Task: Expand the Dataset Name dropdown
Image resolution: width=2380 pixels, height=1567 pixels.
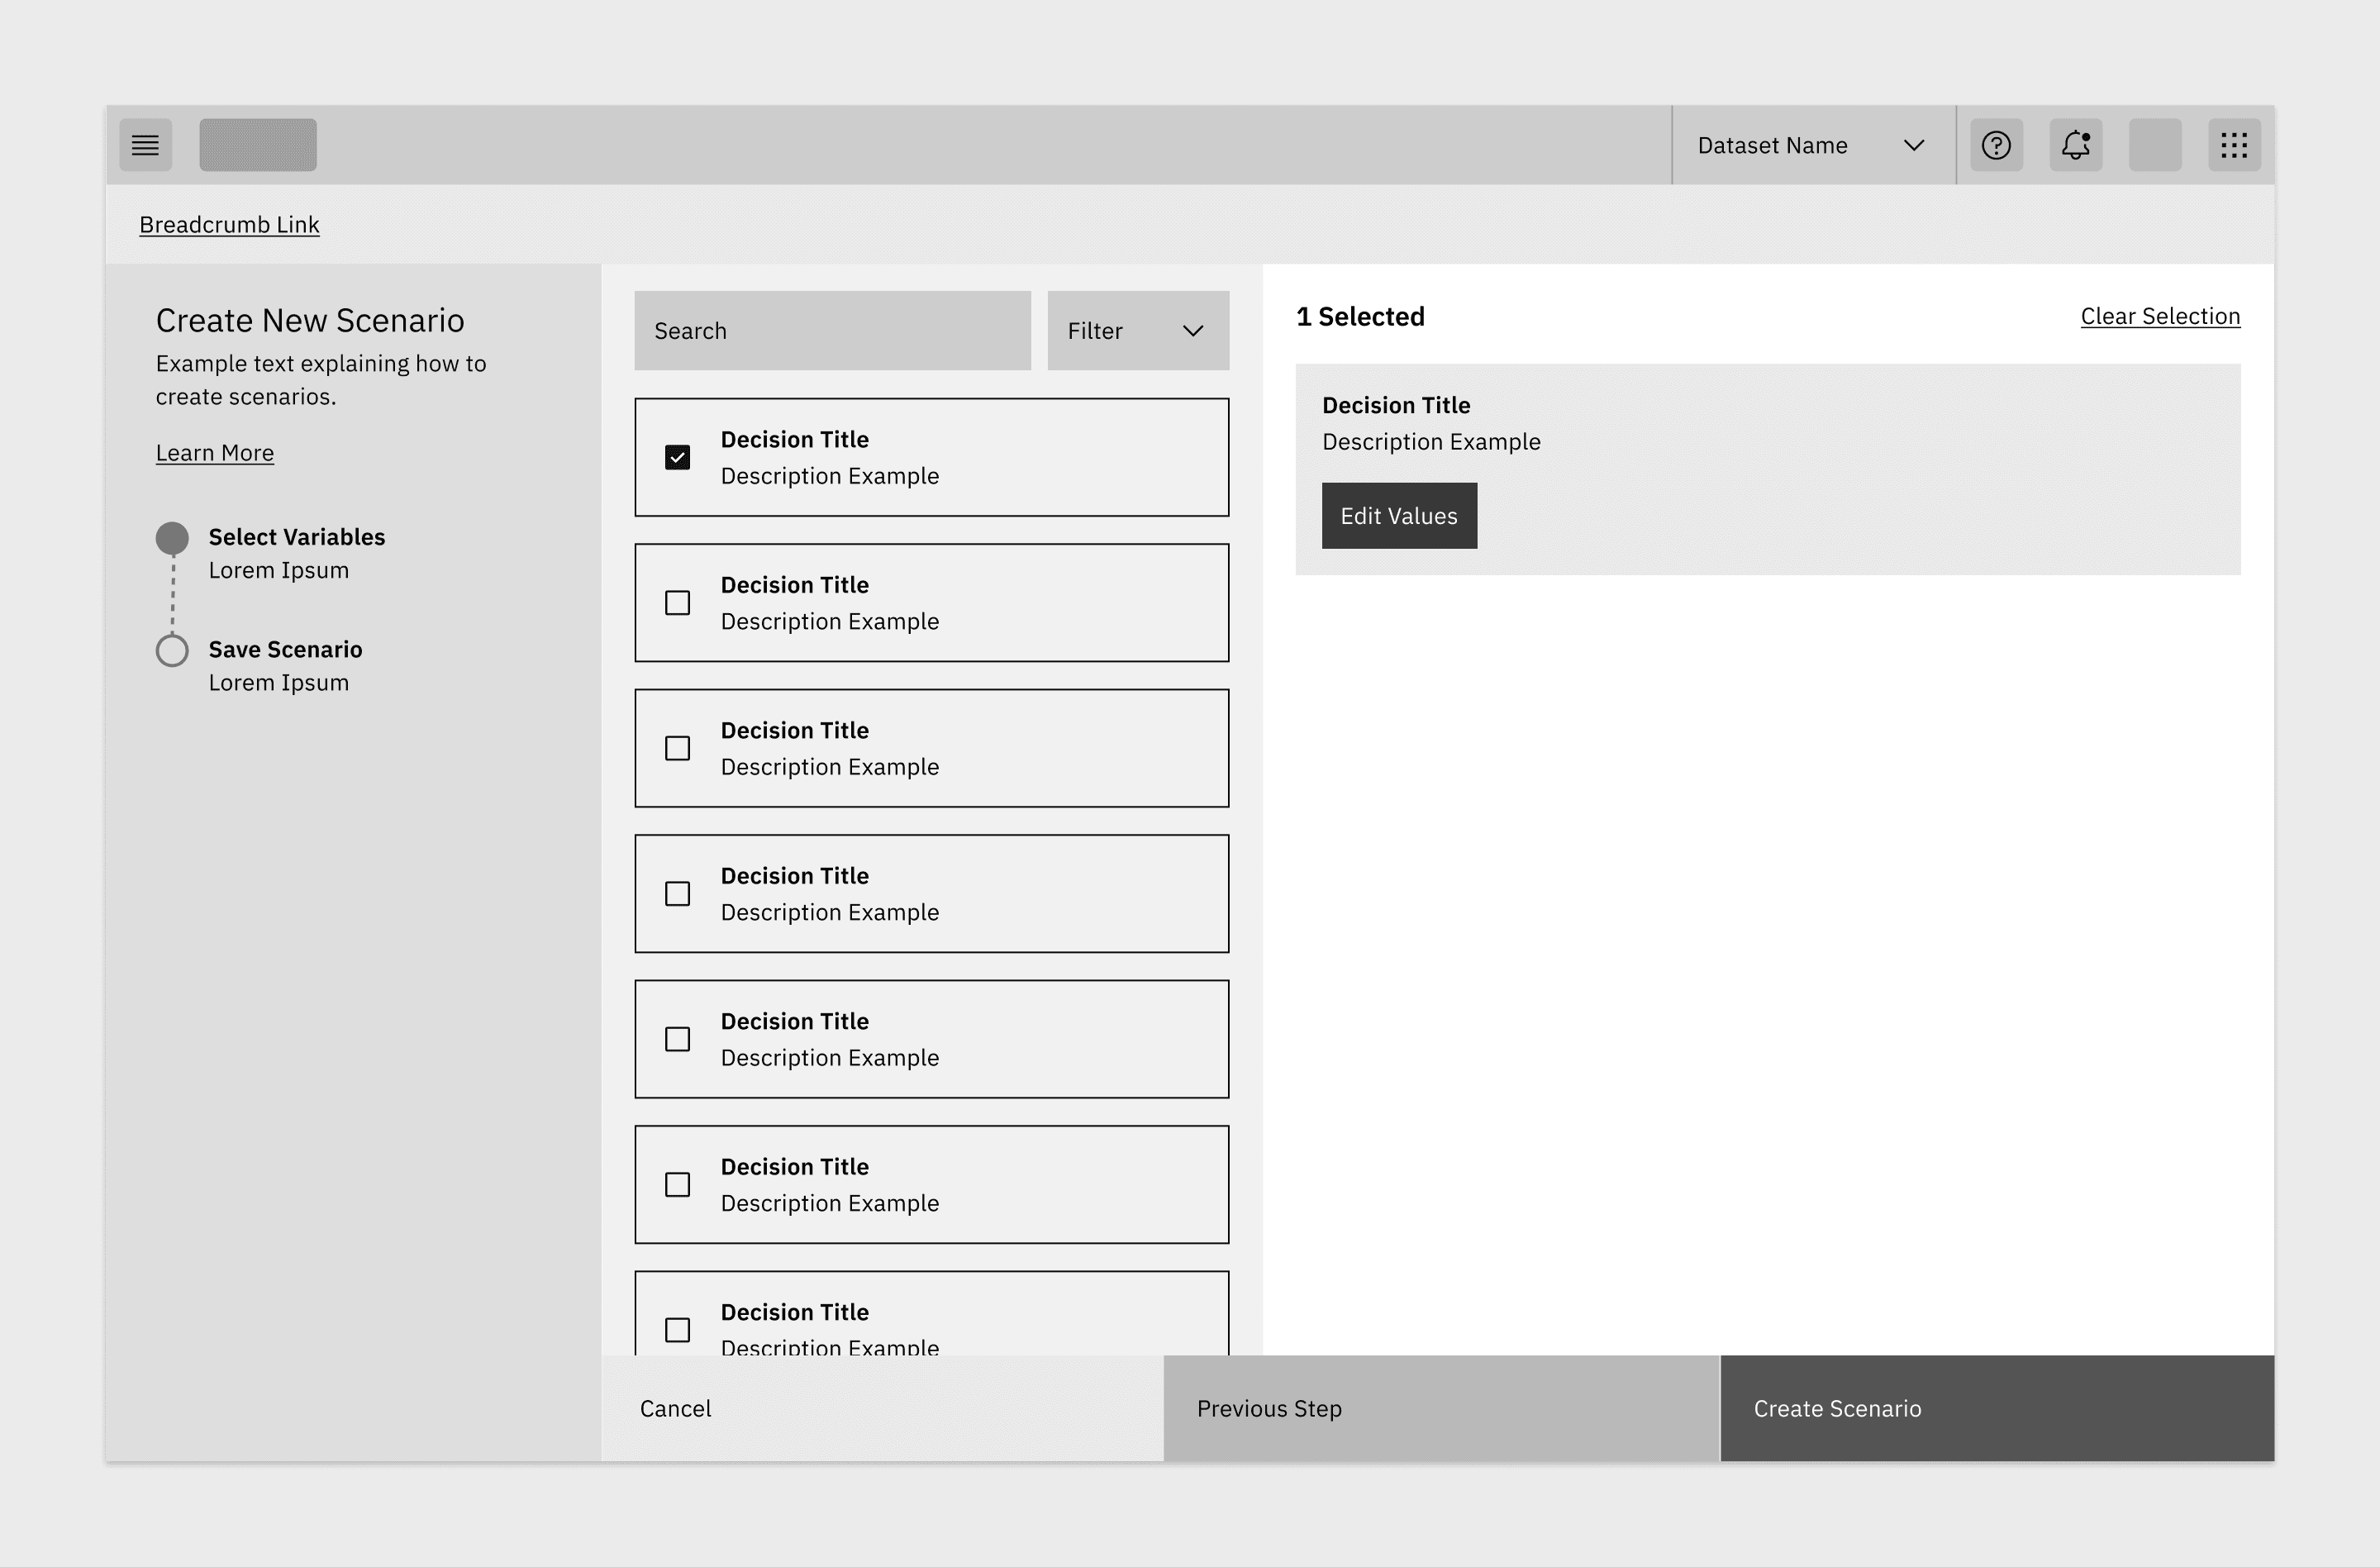Action: [x=1811, y=145]
